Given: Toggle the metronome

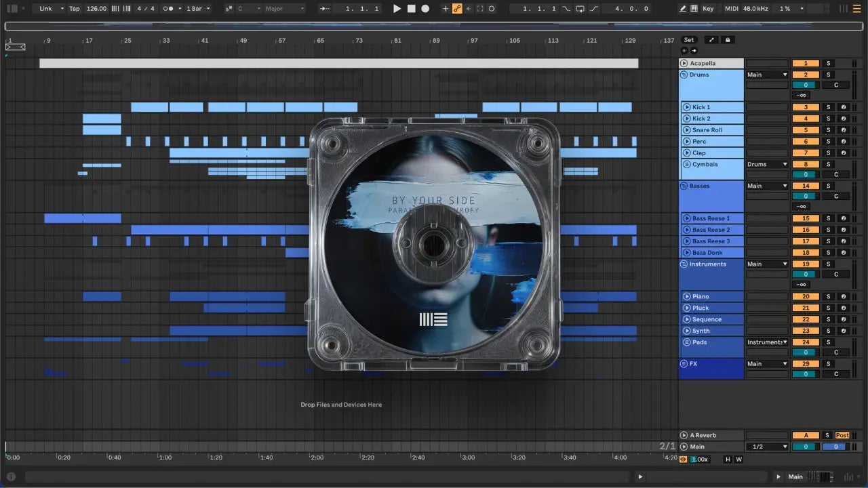Looking at the screenshot, I should click(x=170, y=9).
